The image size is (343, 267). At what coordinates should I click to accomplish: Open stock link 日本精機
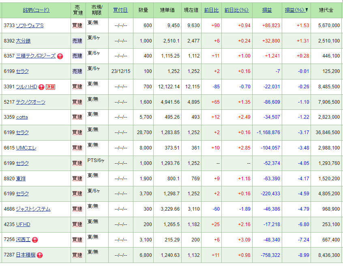point(26,255)
